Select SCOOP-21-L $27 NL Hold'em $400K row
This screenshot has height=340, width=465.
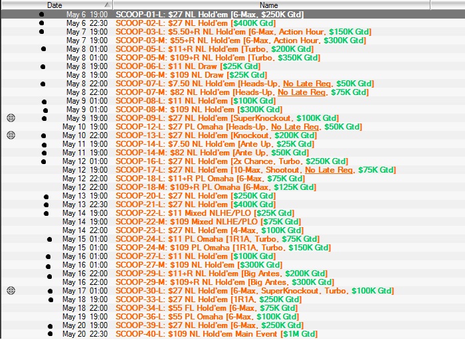(x=232, y=205)
